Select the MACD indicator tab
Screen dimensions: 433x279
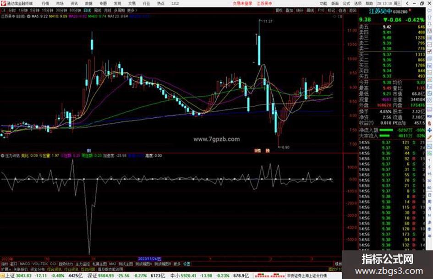point(25,264)
